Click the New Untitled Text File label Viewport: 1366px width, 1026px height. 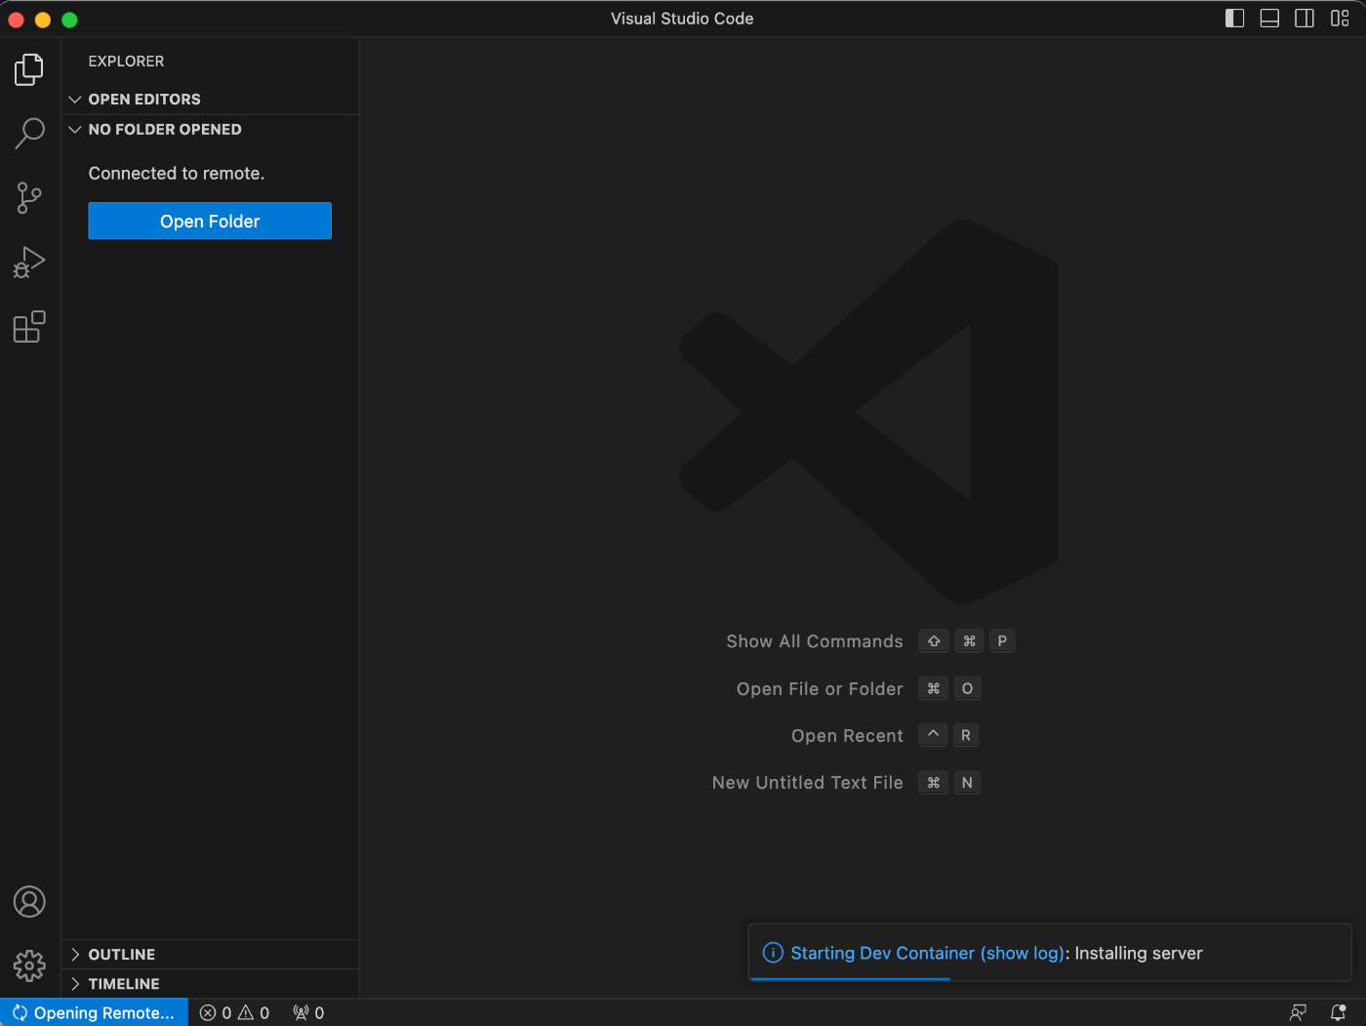(808, 783)
